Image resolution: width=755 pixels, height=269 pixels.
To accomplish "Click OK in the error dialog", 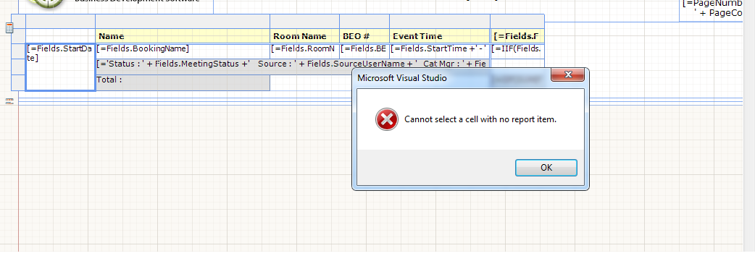I will click(546, 168).
